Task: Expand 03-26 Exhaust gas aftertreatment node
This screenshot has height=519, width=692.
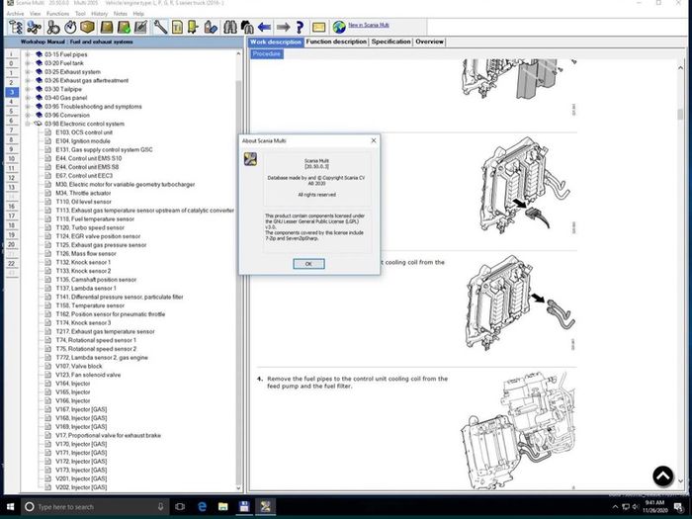Action: pos(28,81)
